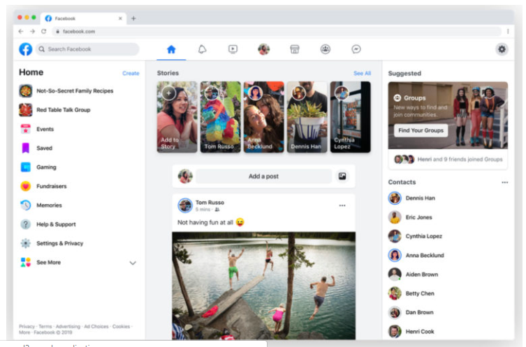Click the Facebook logo icon
Screen dimensions: 526x347
[x=25, y=49]
